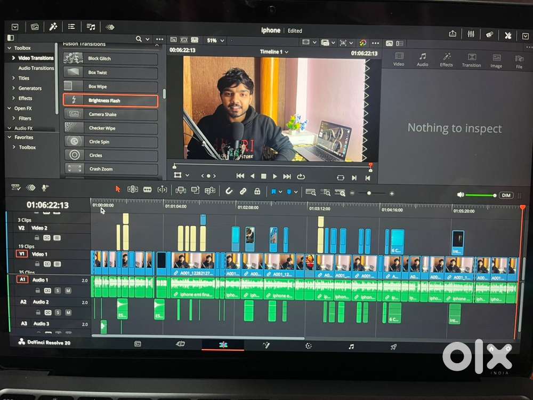Expand the Titles category in Toolbox
The height and width of the screenshot is (400, 533).
(x=23, y=78)
